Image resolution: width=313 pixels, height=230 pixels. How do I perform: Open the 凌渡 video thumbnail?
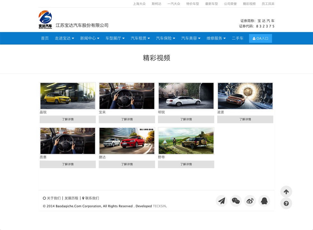click(245, 96)
